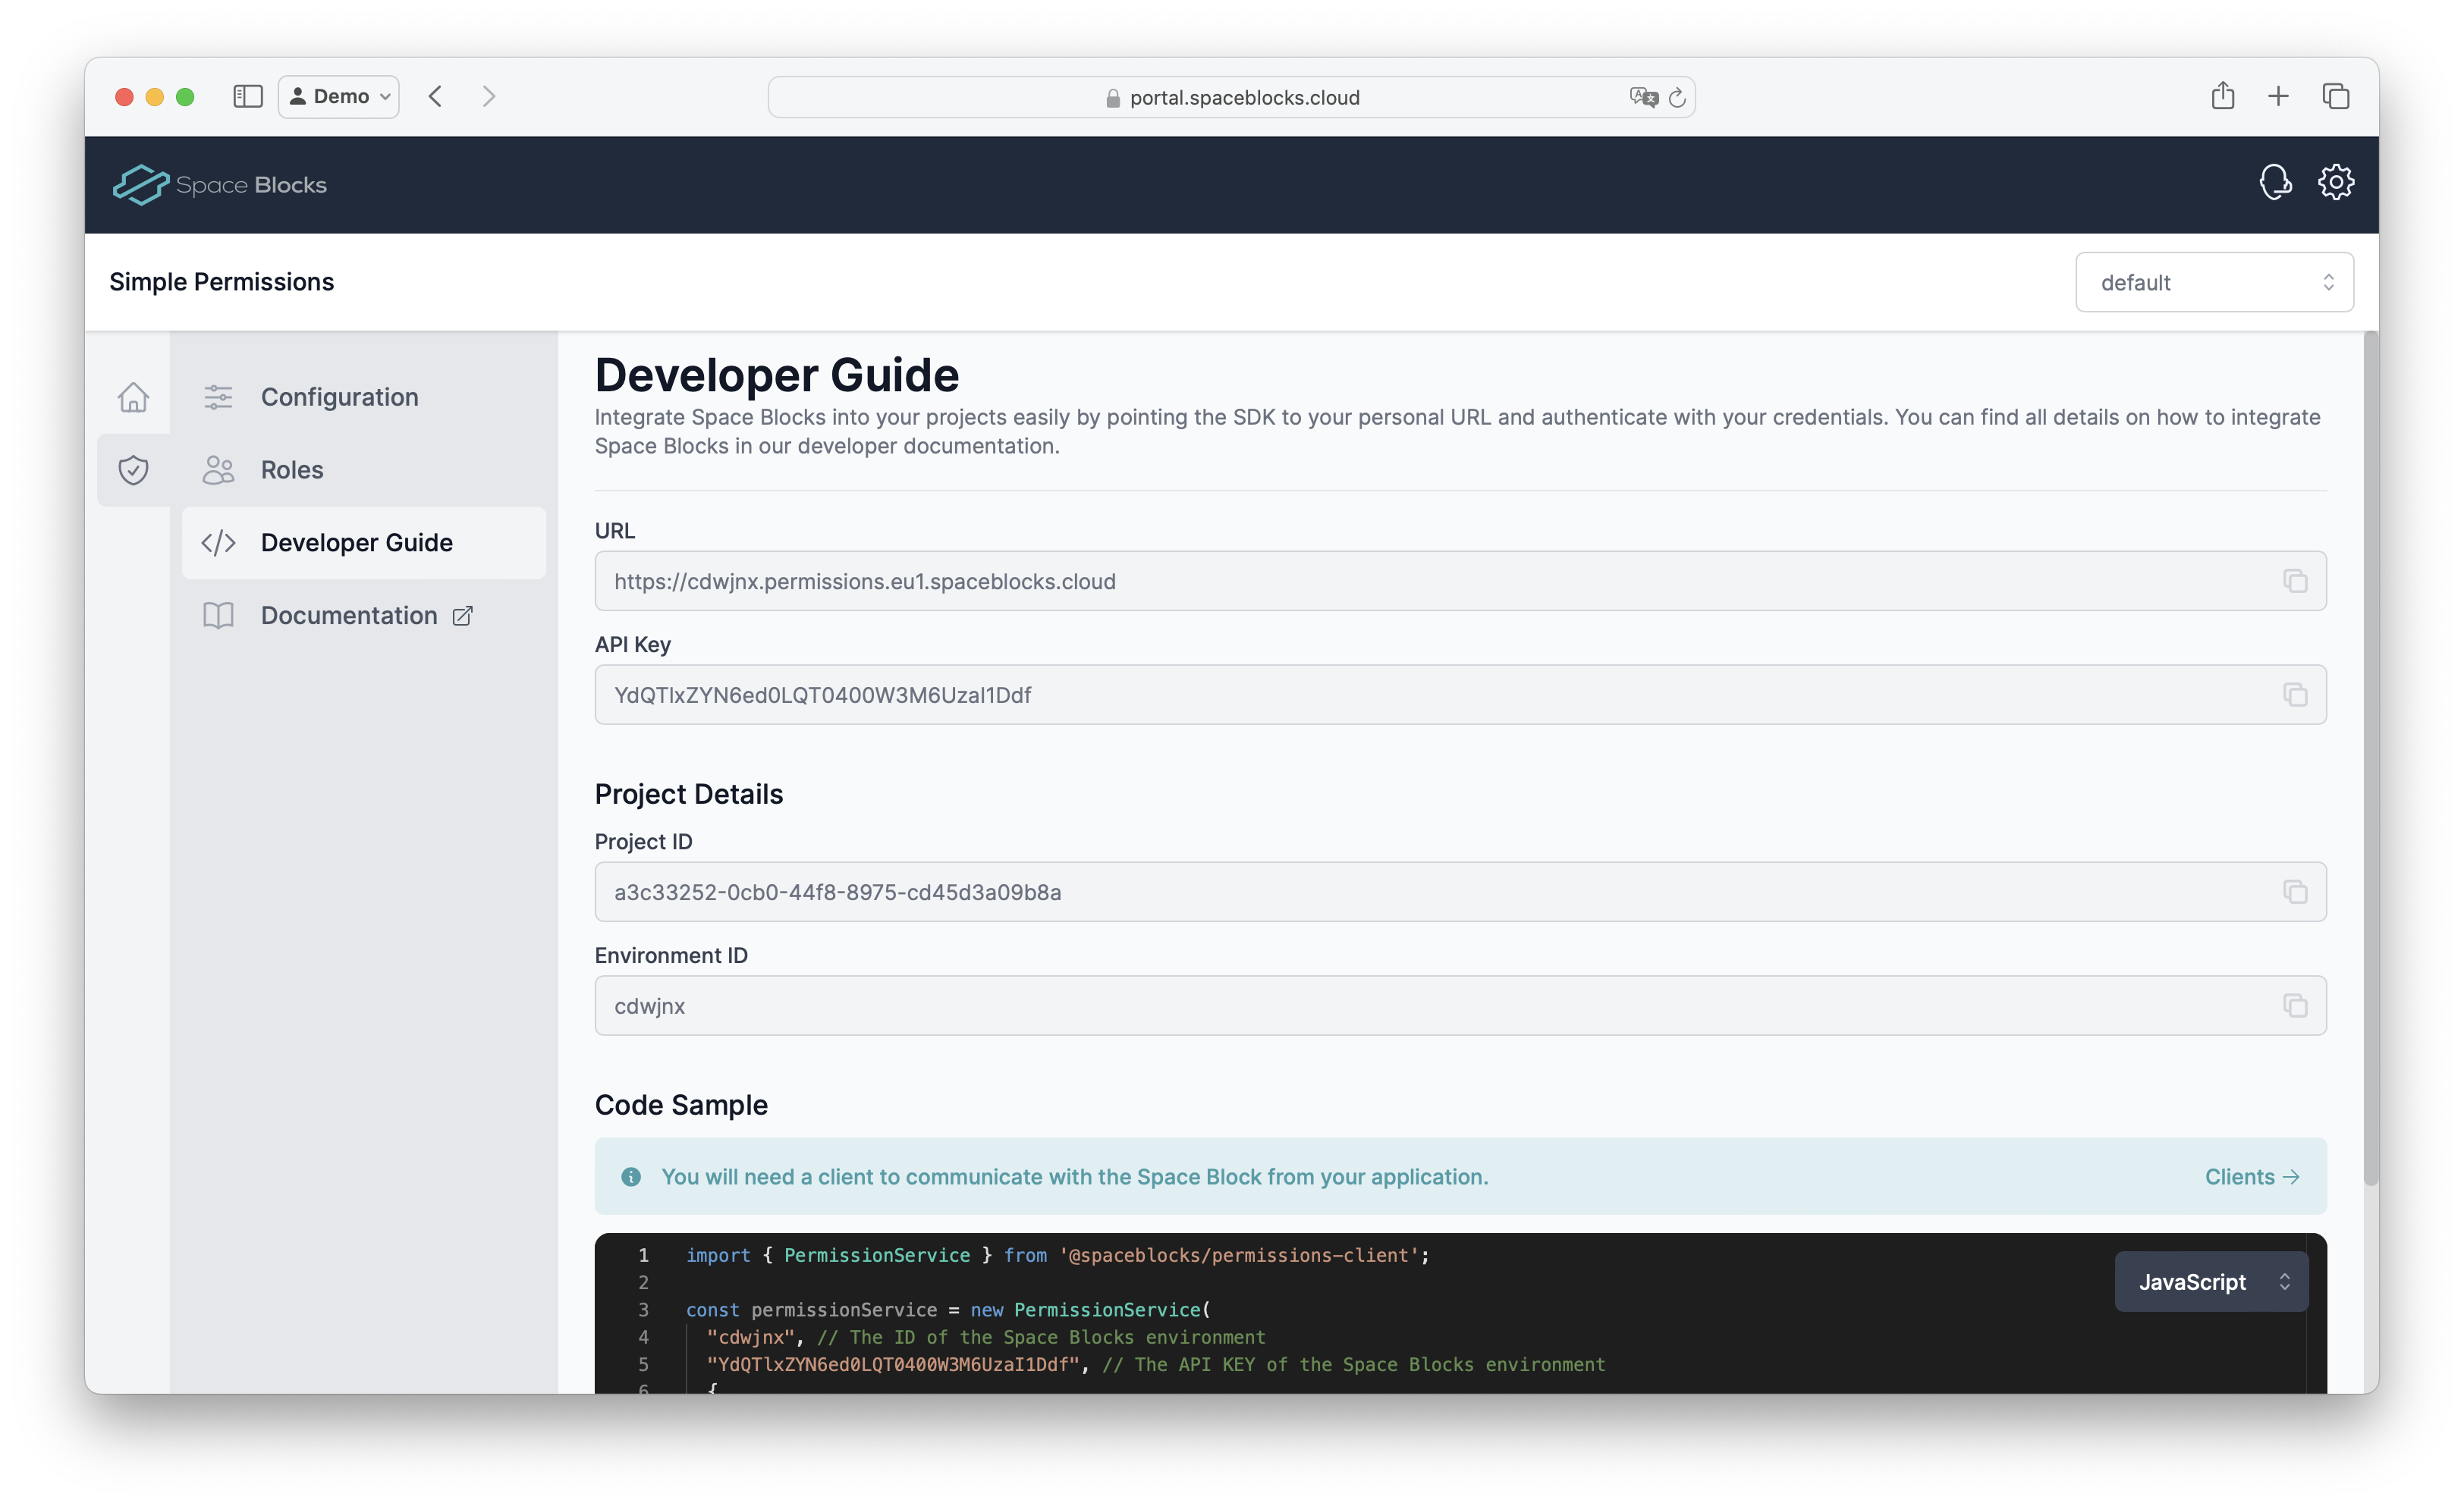Screen dimensions: 2464x1506
Task: Click the page vertical scrollbar
Action: coord(2369,760)
